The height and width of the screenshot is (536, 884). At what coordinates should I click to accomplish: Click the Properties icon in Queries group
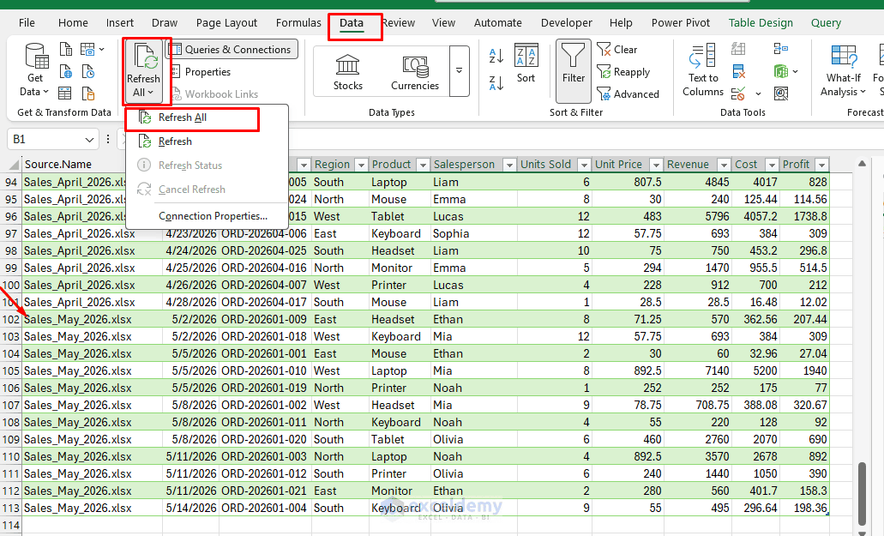click(175, 71)
